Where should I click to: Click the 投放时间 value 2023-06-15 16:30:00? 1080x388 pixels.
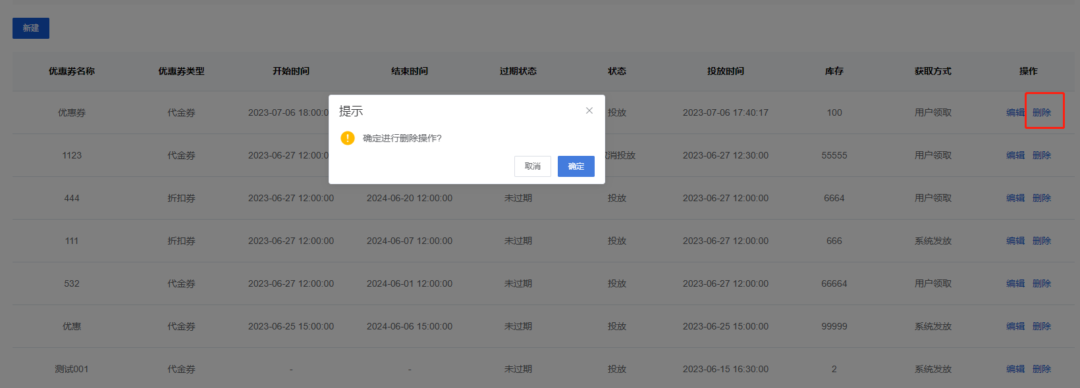pyautogui.click(x=726, y=369)
